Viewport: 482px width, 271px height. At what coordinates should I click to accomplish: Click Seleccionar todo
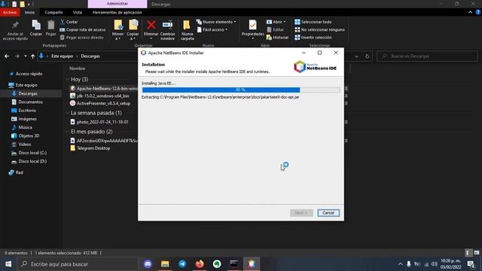click(x=313, y=22)
